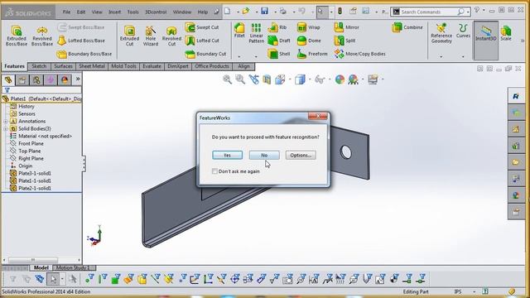
Task: Open the Tools menu
Action: point(132,12)
